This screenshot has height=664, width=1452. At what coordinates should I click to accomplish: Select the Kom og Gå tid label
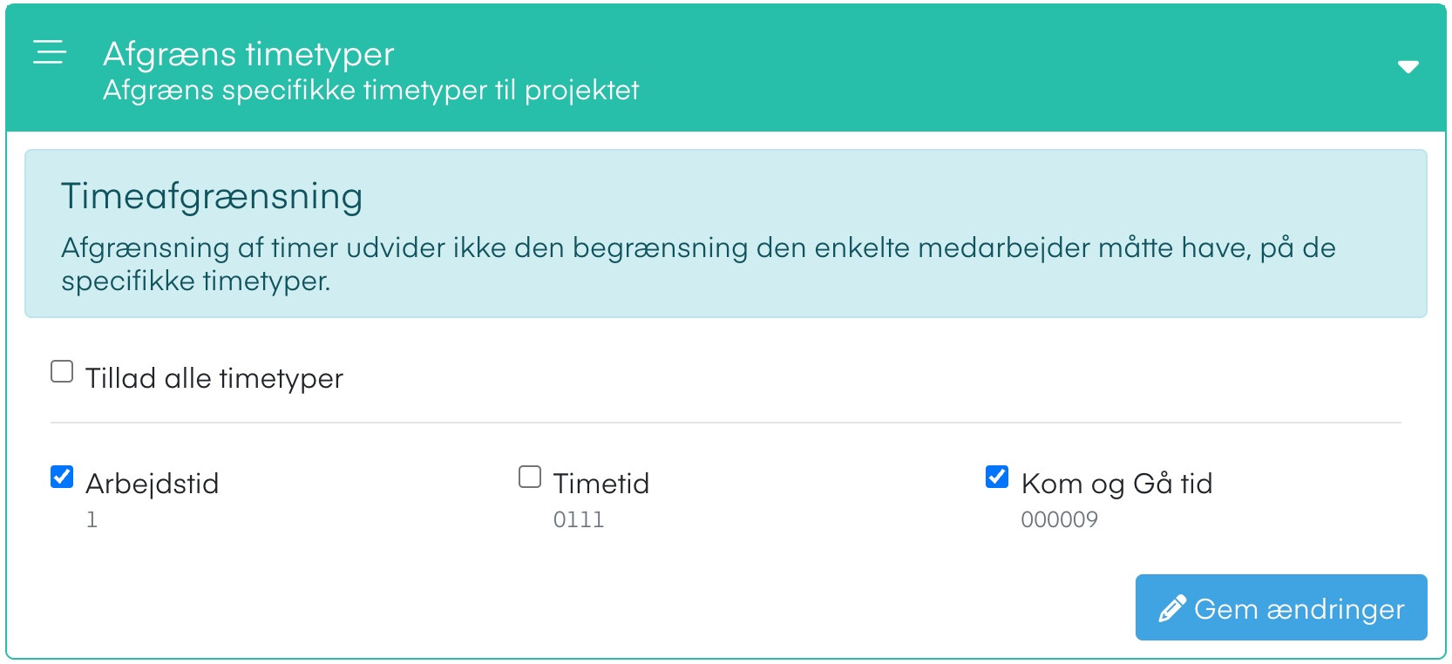(1118, 483)
